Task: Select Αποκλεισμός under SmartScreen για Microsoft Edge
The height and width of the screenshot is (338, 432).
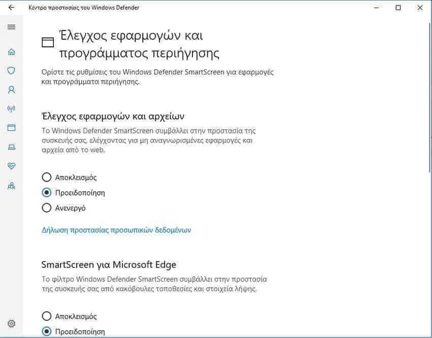Action: pos(69,316)
